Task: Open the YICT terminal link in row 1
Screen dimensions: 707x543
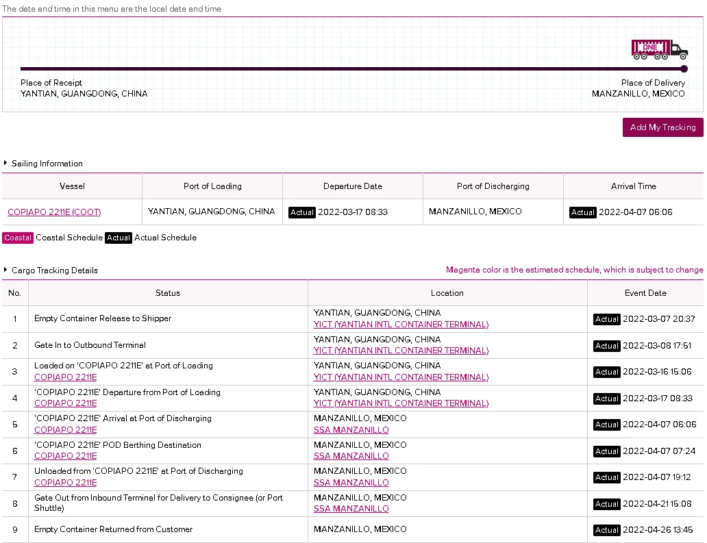Action: click(401, 325)
